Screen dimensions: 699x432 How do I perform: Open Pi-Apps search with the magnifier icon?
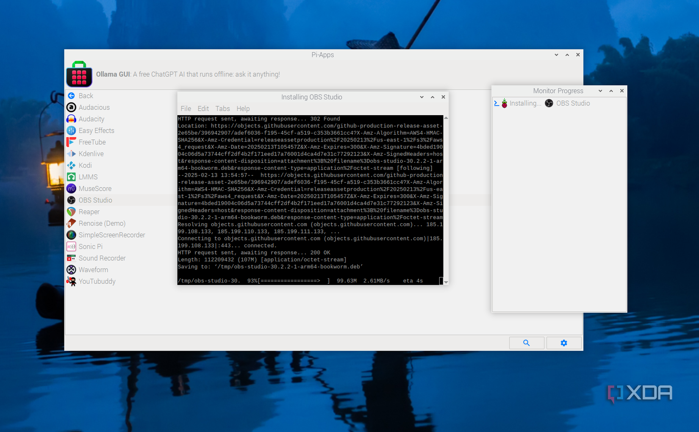tap(527, 343)
